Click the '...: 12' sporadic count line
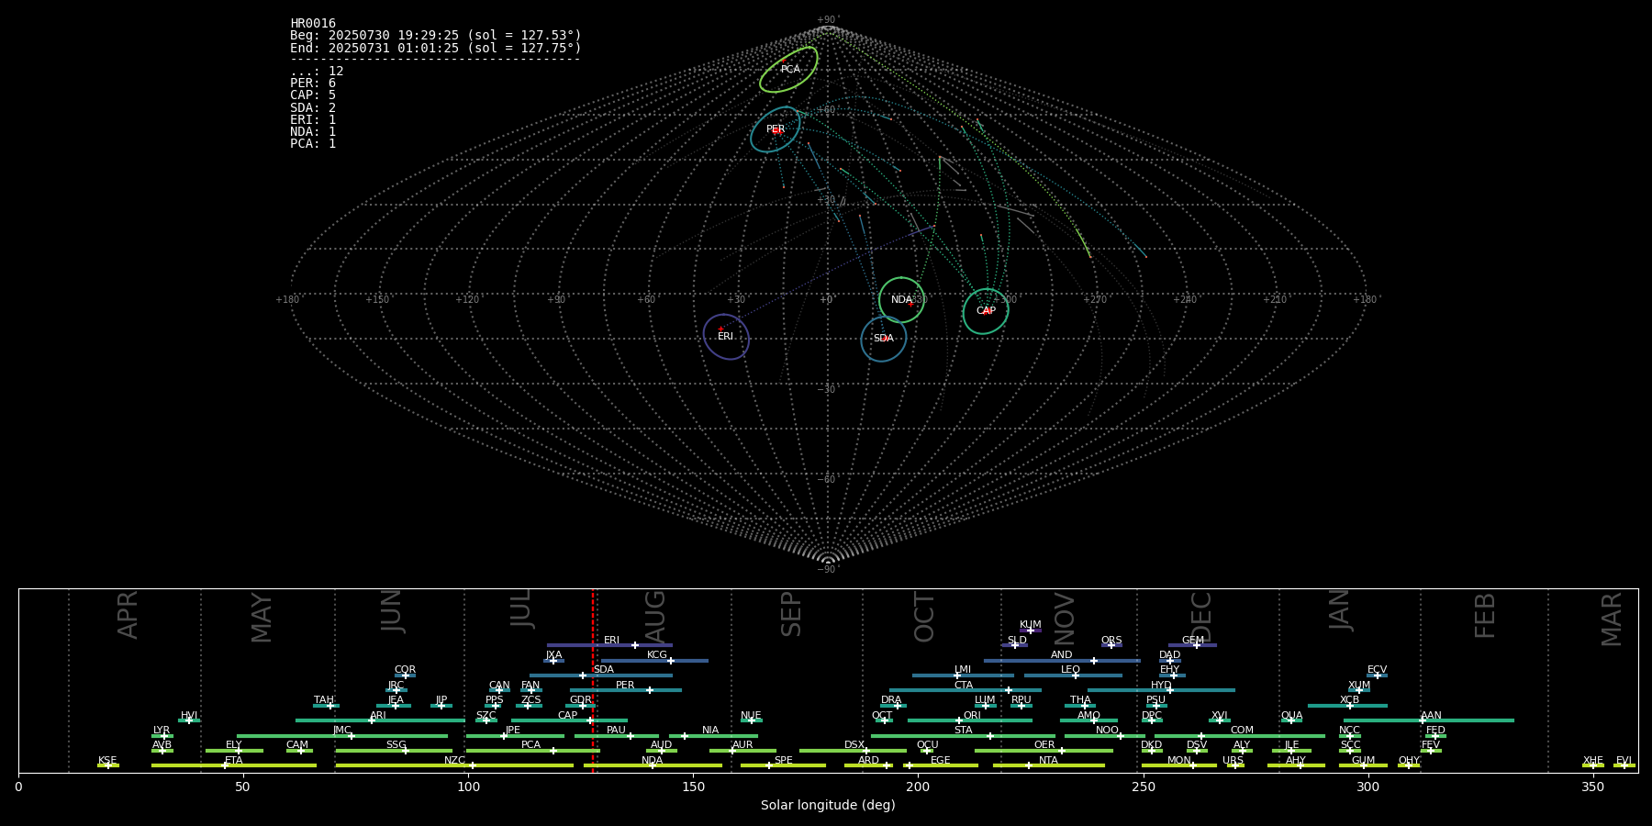The width and height of the screenshot is (1652, 826). [x=317, y=71]
